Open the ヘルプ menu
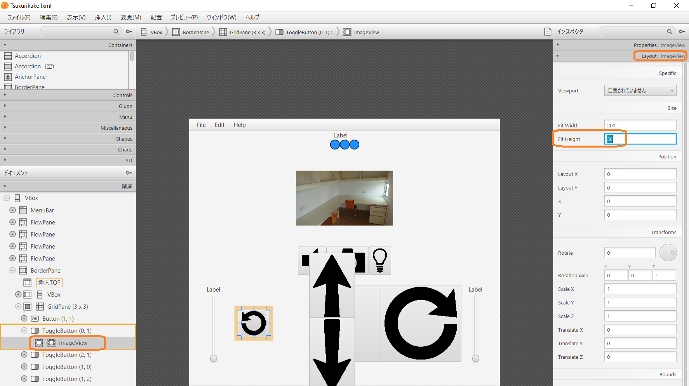The height and width of the screenshot is (386, 689). click(x=252, y=17)
